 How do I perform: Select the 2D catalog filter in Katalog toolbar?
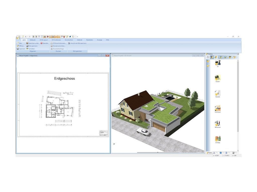tap(230, 57)
